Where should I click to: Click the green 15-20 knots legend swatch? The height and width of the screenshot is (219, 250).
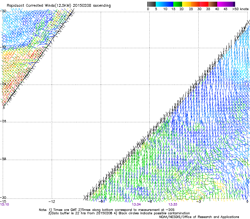pos(178,4)
